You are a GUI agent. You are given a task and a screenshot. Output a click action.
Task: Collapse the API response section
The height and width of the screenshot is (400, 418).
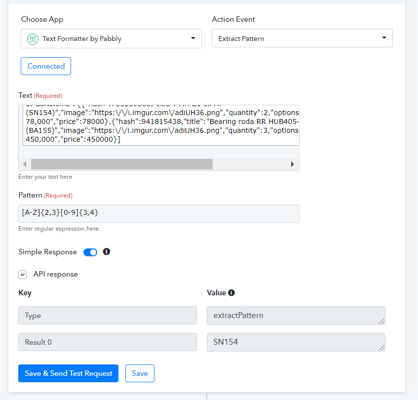[x=23, y=275]
